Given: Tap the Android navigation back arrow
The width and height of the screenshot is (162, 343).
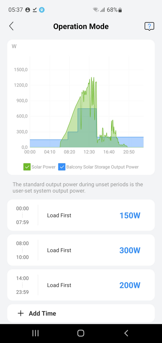Looking at the screenshot, I should [126, 333].
